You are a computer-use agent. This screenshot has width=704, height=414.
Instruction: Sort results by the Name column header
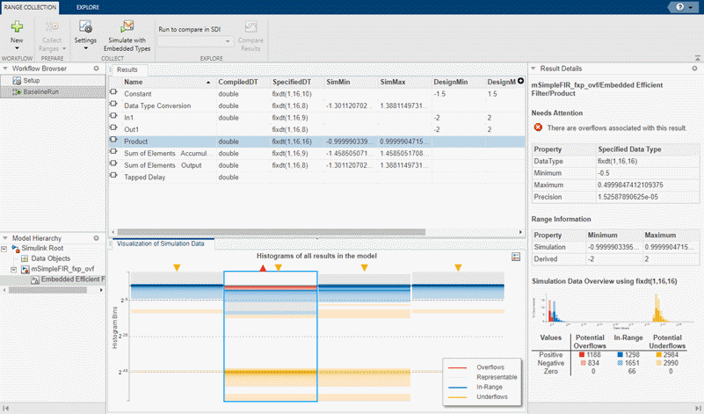(134, 82)
